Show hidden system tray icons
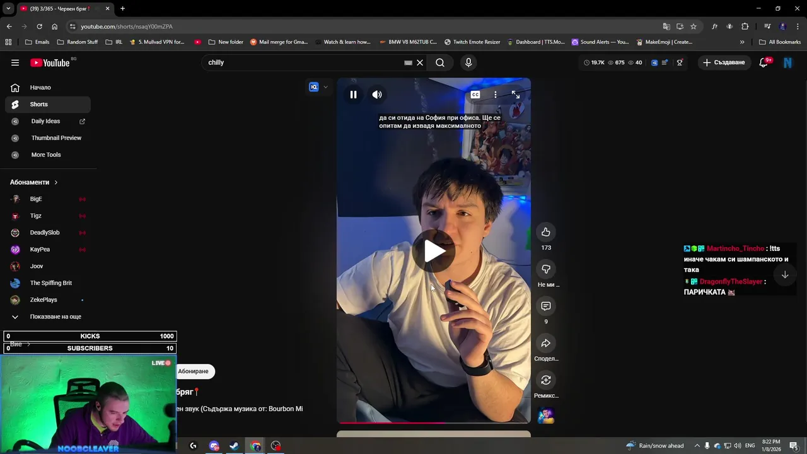This screenshot has height=454, width=807. click(697, 446)
